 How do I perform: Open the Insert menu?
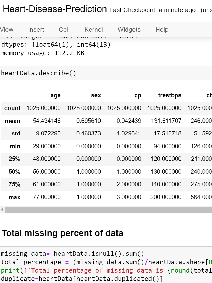tap(36, 30)
